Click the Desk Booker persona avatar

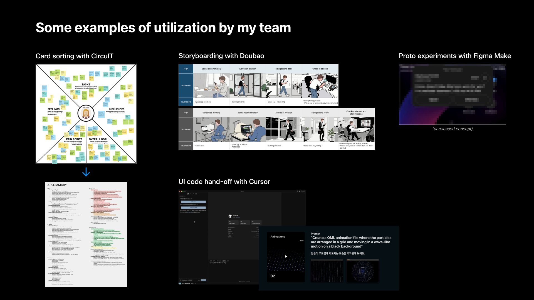[x=86, y=113]
